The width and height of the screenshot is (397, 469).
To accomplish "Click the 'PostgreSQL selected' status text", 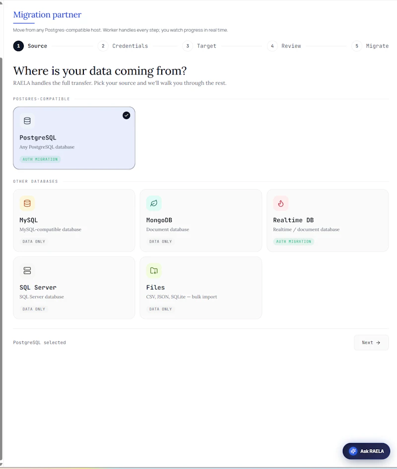I will pos(40,342).
